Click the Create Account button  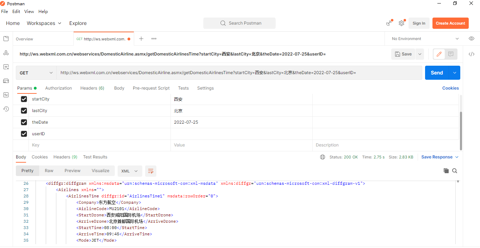pyautogui.click(x=450, y=23)
